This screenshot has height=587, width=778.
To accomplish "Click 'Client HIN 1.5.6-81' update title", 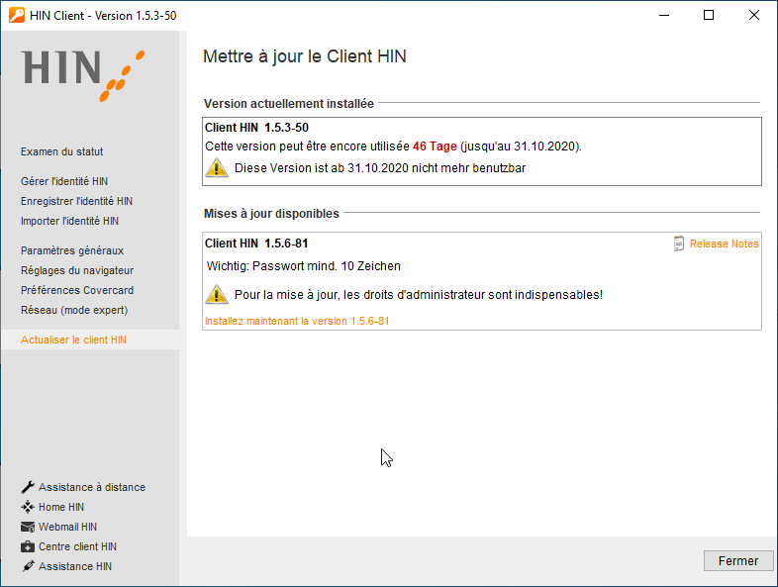I will pos(256,244).
